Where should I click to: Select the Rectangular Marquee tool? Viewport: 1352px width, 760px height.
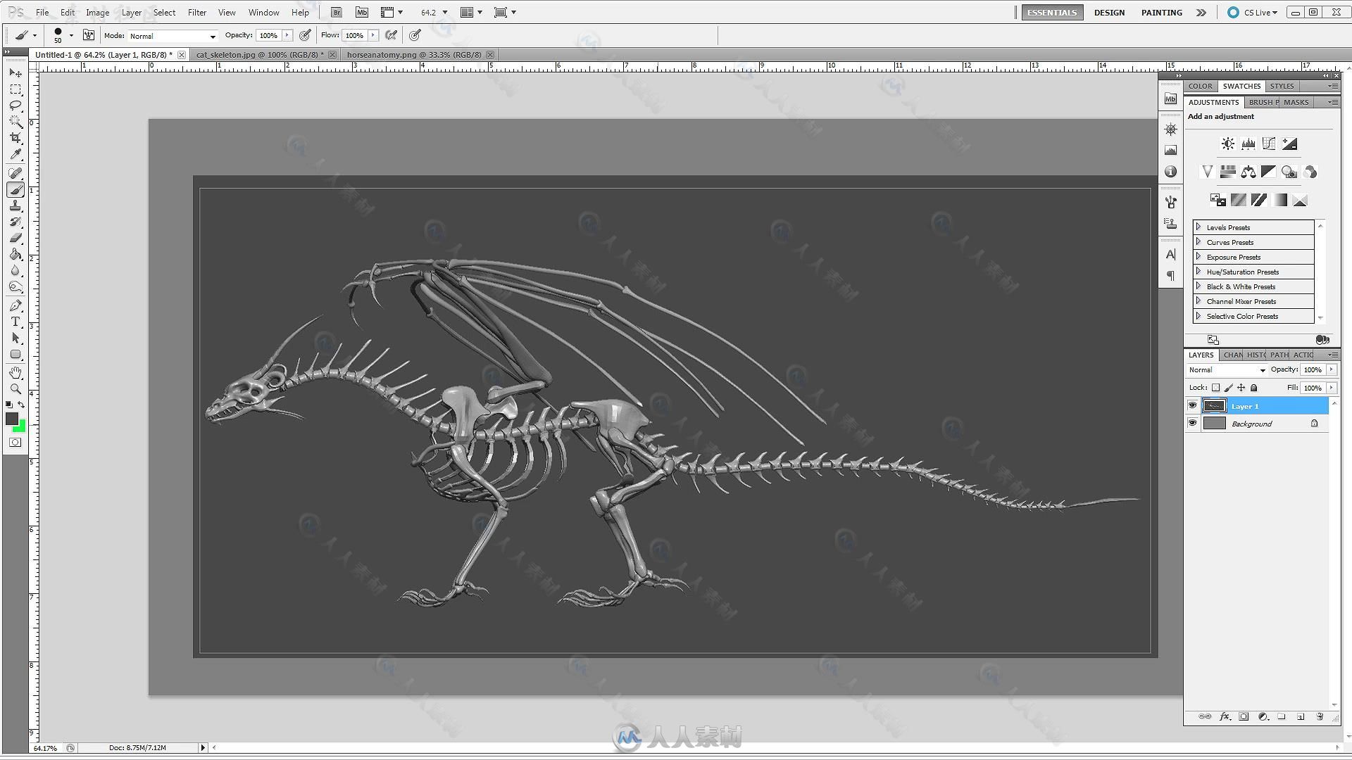point(15,89)
